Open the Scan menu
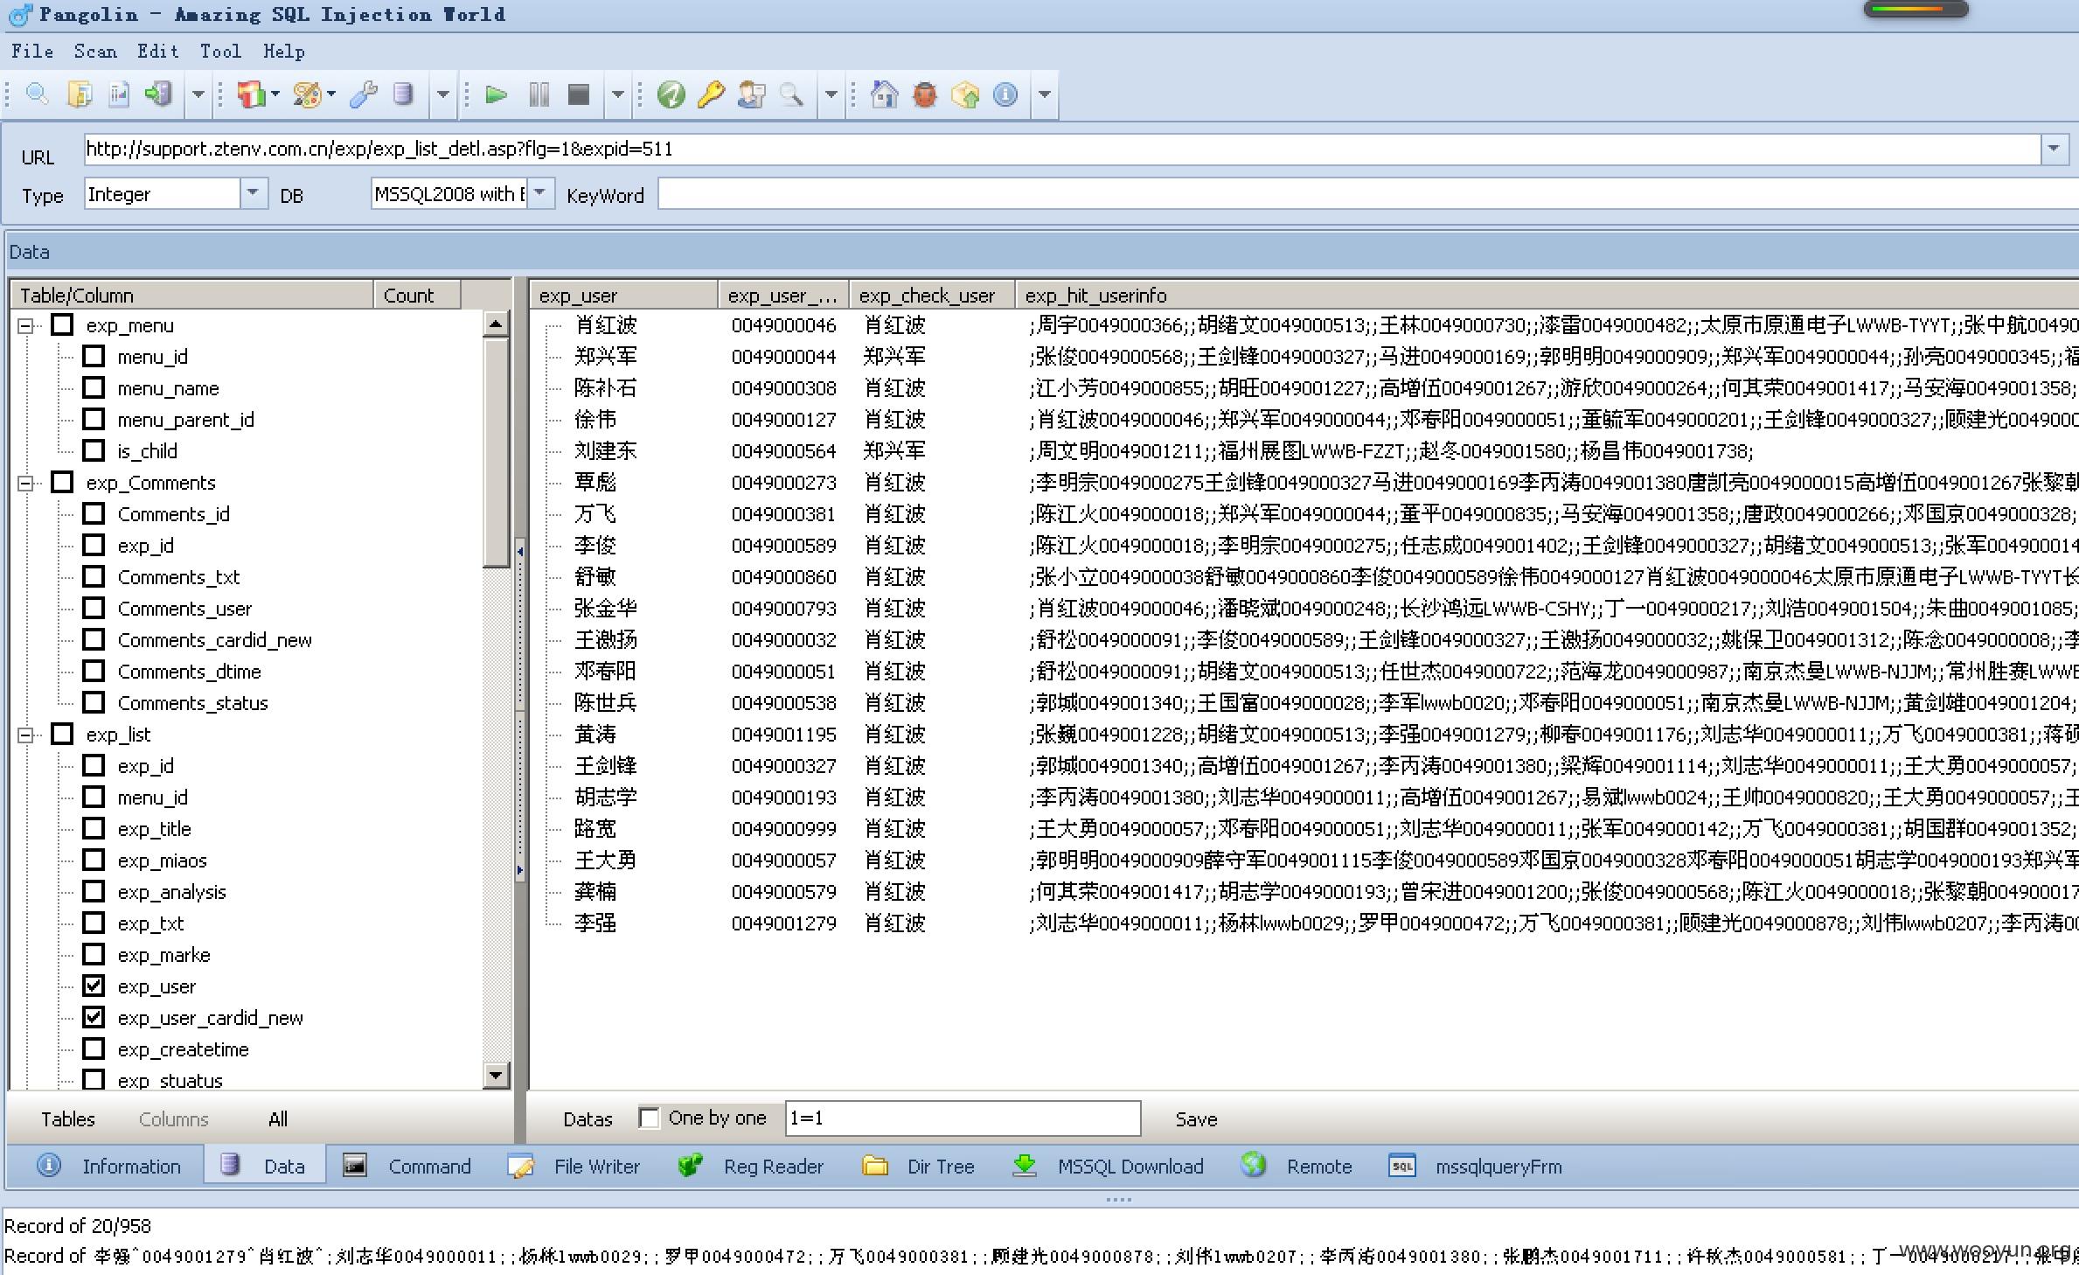This screenshot has height=1275, width=2079. (95, 52)
